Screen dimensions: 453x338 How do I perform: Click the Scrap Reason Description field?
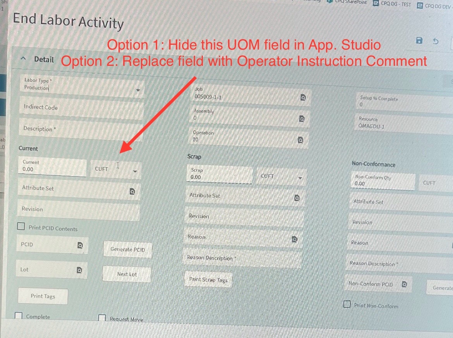pos(243,258)
